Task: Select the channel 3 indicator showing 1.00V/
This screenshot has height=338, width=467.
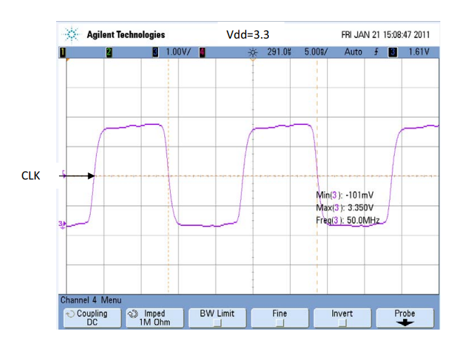Action: point(156,52)
